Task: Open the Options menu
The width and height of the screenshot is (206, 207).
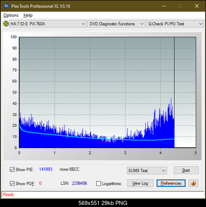Action: (x=11, y=15)
